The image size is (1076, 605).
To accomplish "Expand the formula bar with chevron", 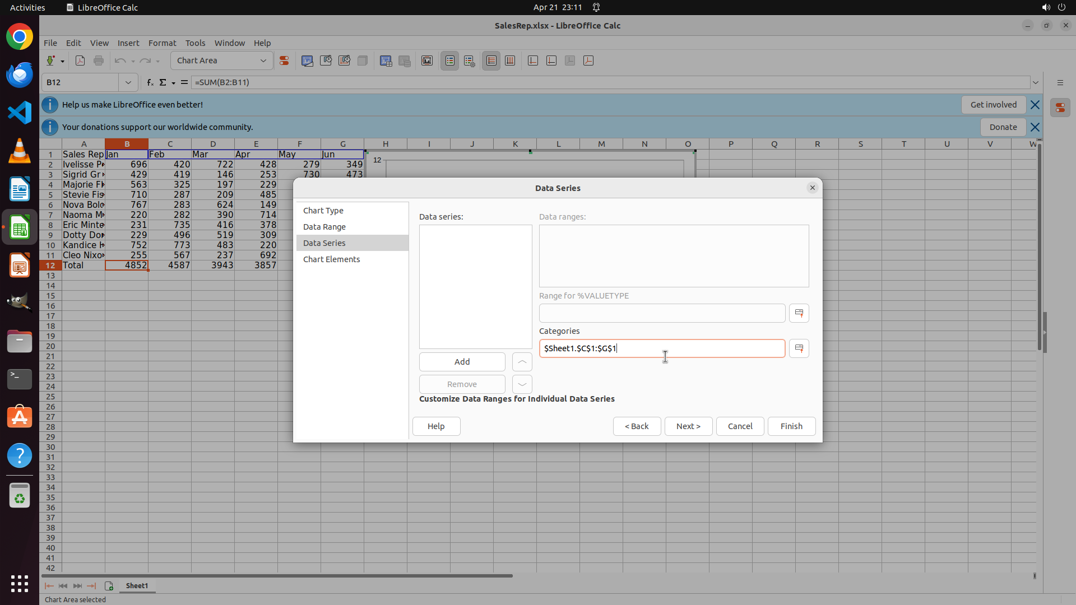I will (1036, 82).
